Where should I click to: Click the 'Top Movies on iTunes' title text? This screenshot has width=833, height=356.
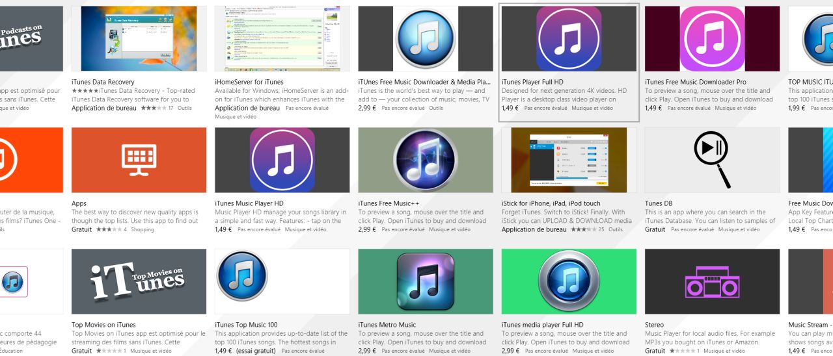[103, 325]
